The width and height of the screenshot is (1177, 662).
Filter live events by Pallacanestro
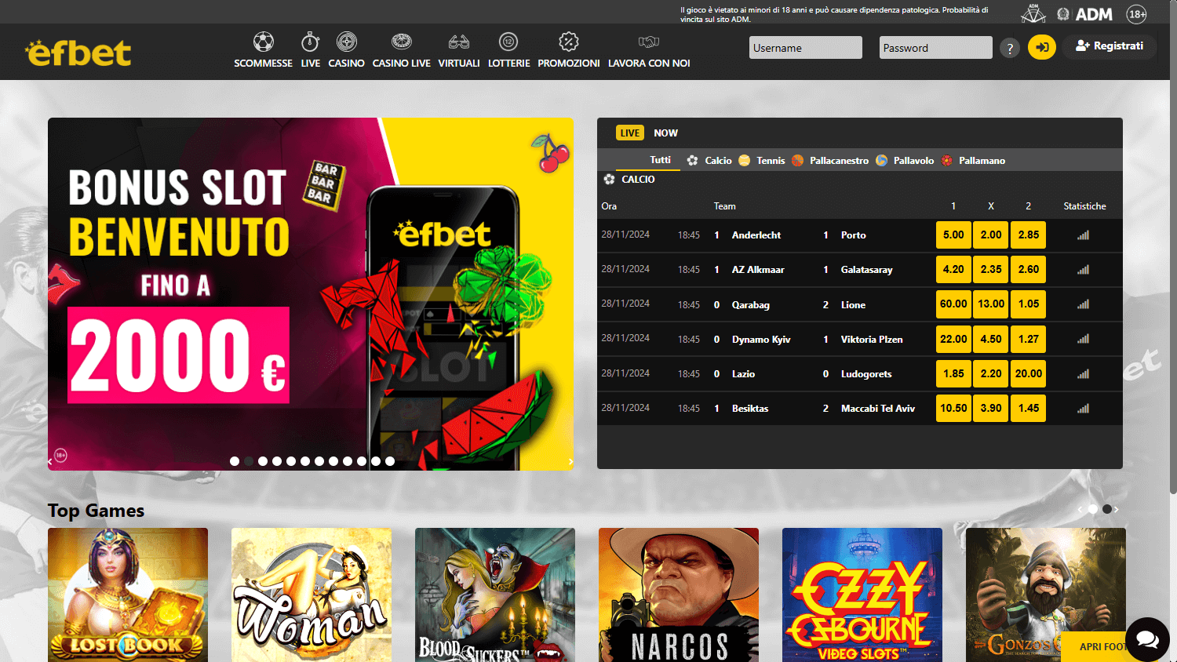click(830, 161)
